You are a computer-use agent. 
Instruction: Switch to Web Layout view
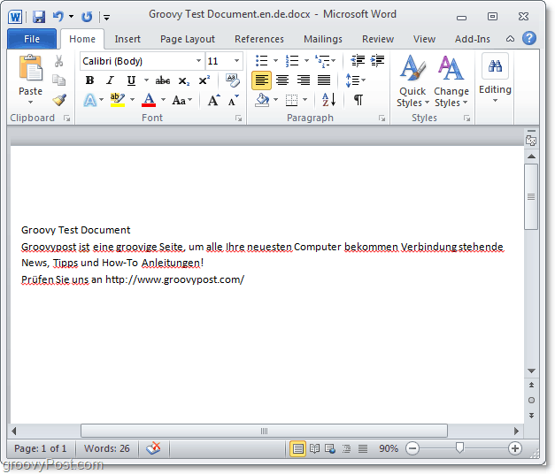pos(330,448)
